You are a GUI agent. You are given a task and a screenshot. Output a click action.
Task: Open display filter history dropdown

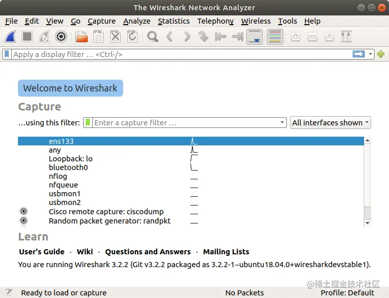(371, 54)
